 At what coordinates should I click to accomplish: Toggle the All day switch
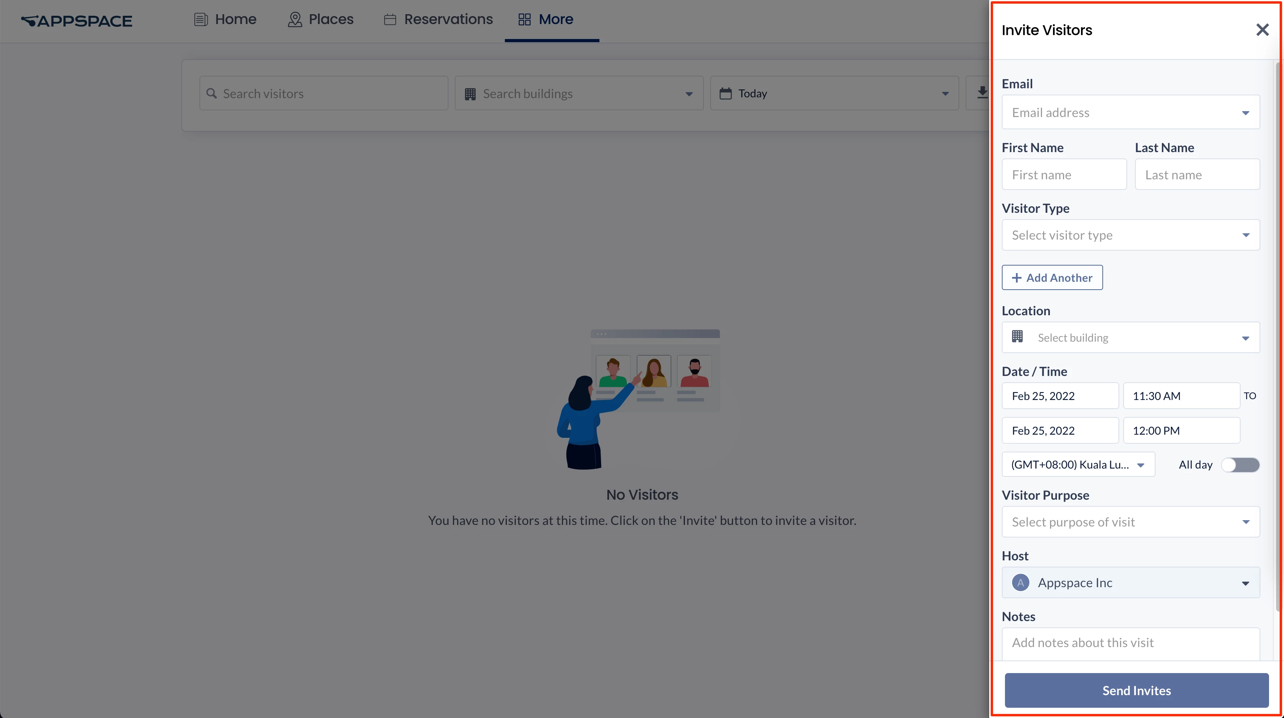[x=1240, y=465]
